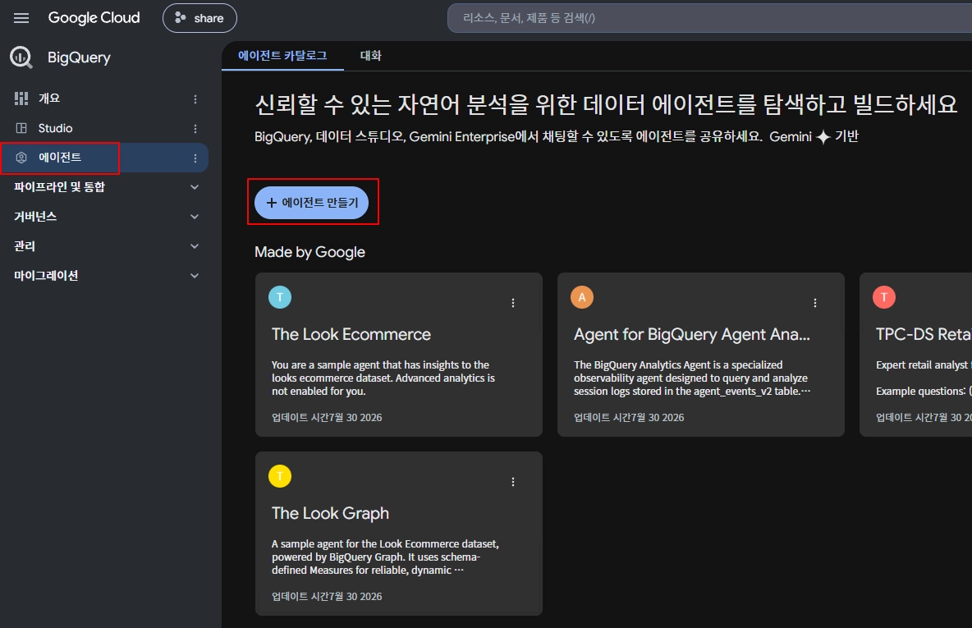Click the Agent Analytics card update date
This screenshot has width=972, height=628.
(x=629, y=418)
